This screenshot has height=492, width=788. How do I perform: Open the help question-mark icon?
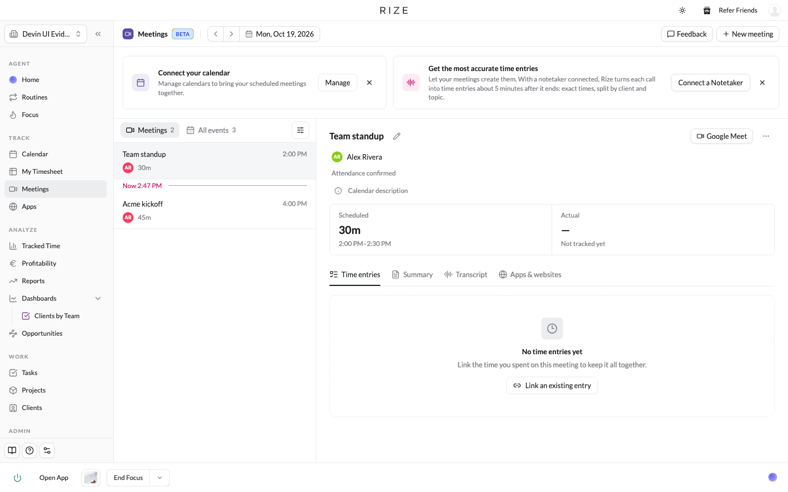(30, 450)
